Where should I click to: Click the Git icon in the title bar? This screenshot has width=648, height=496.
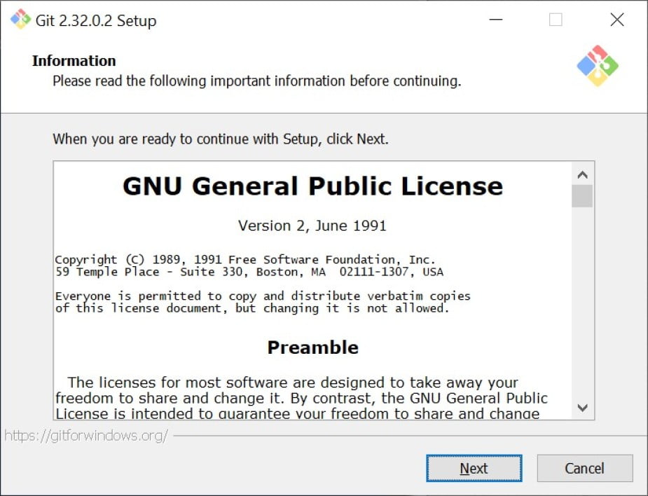point(20,19)
